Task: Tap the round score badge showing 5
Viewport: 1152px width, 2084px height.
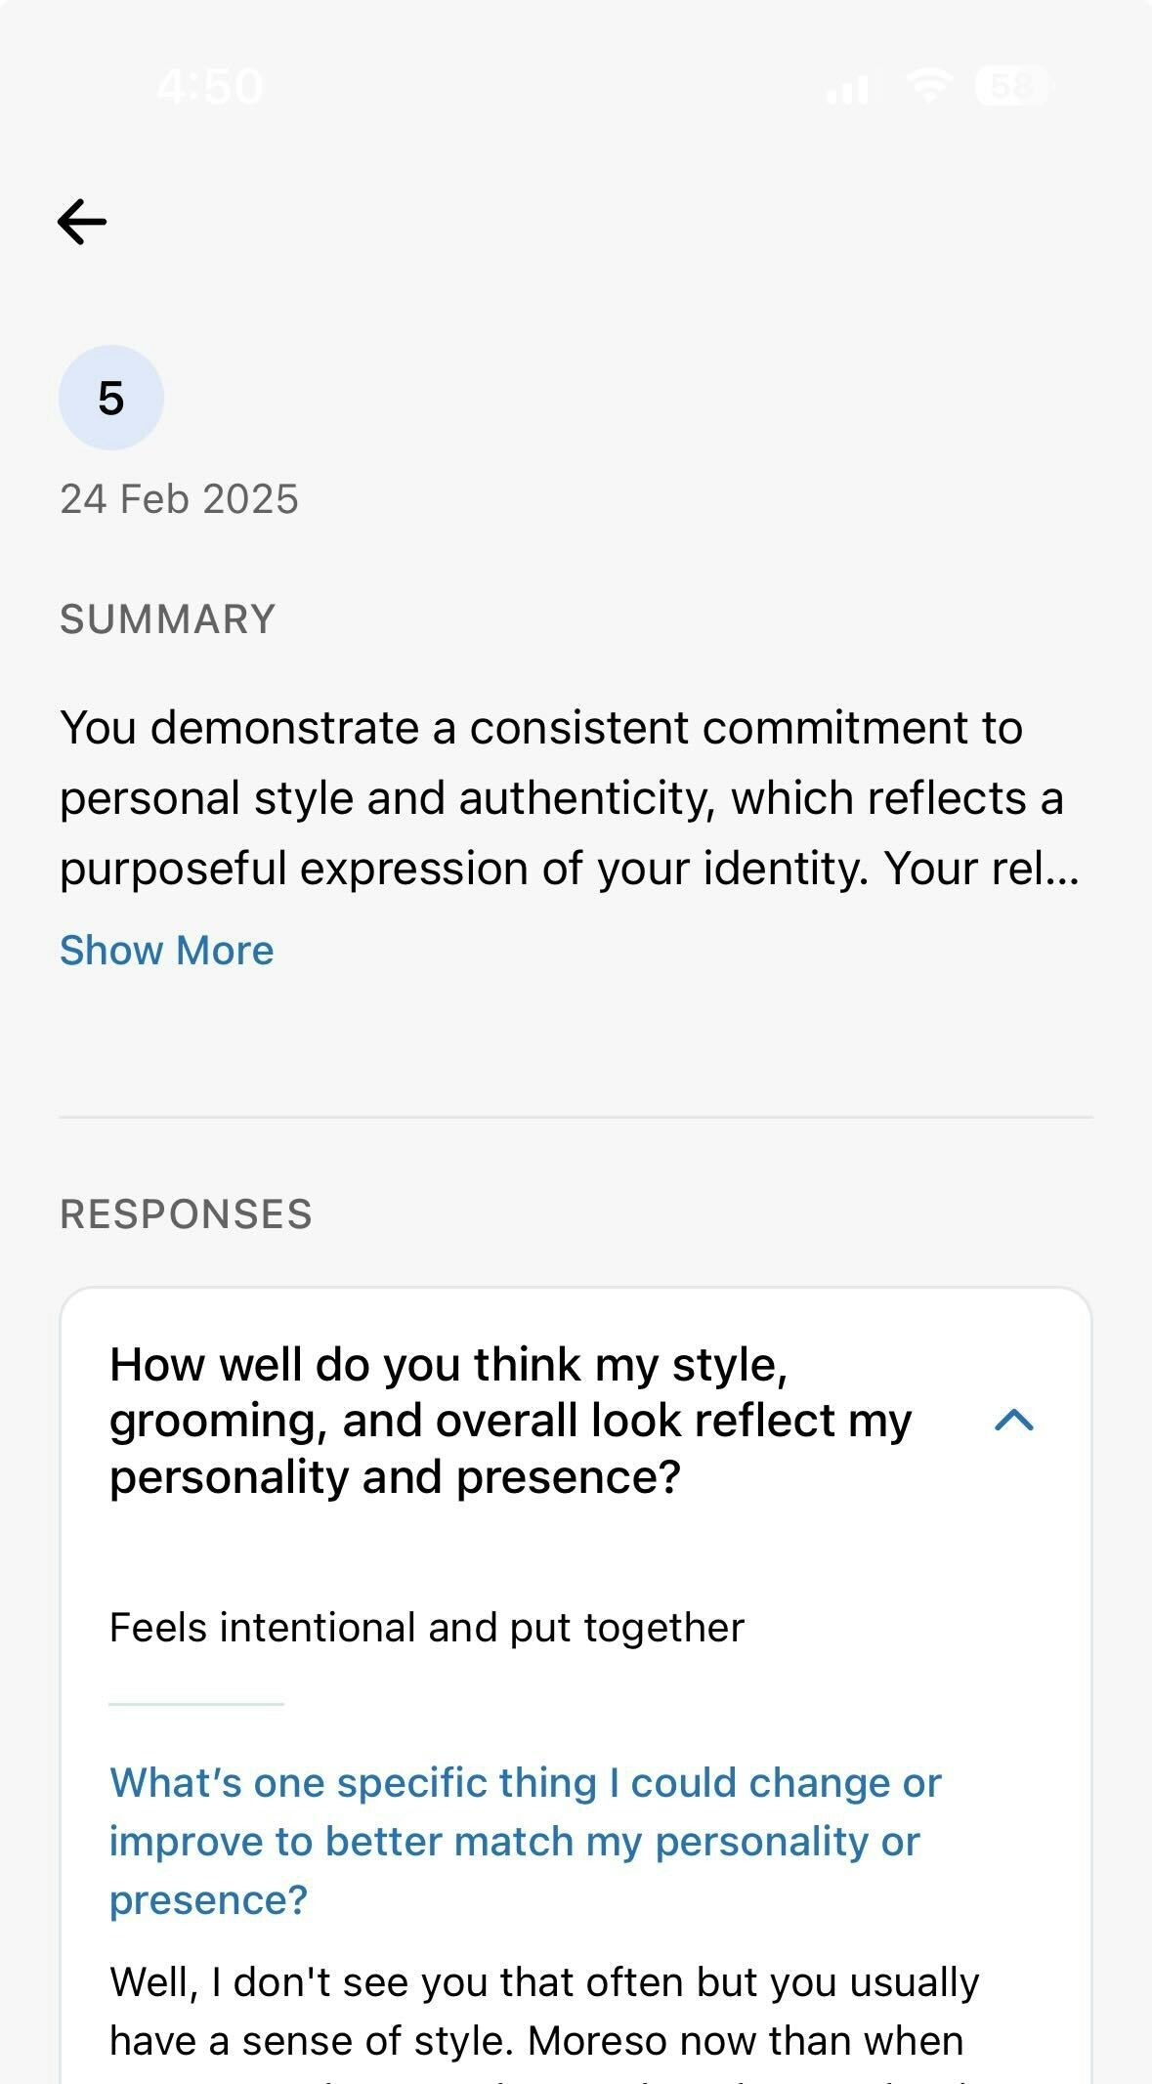Action: click(111, 398)
